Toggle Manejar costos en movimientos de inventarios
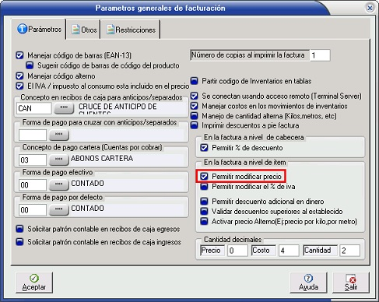The image size is (379, 302). point(195,106)
